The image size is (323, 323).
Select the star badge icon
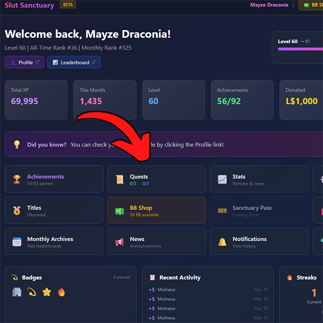click(x=46, y=292)
